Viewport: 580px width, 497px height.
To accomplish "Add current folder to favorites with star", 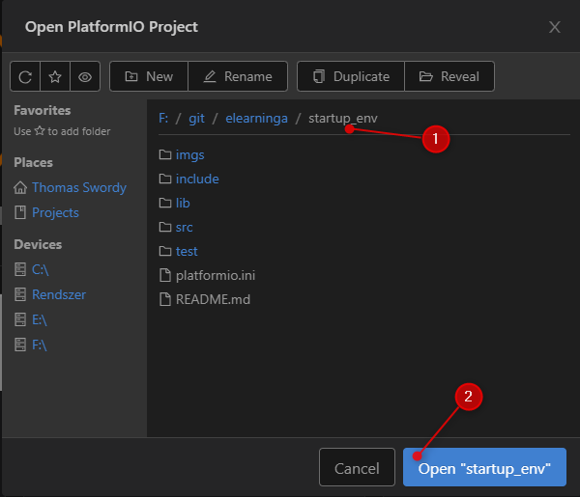I will [x=55, y=76].
